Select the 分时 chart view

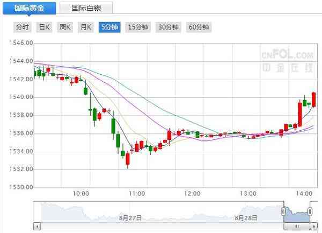pos(22,27)
